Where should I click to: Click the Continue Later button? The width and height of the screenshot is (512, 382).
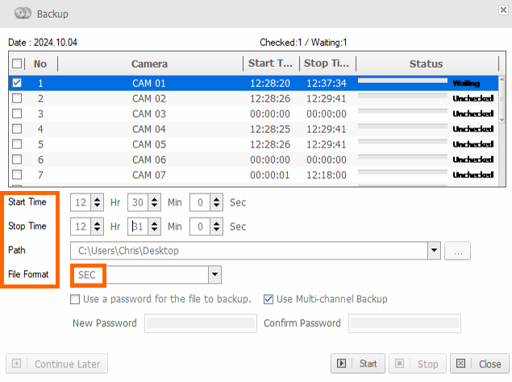point(56,363)
